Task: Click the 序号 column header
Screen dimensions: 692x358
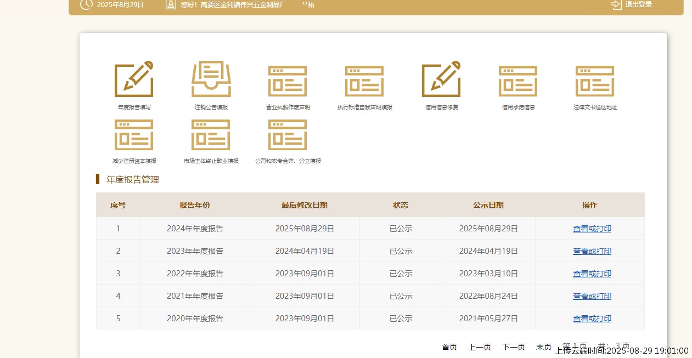Action: click(118, 205)
